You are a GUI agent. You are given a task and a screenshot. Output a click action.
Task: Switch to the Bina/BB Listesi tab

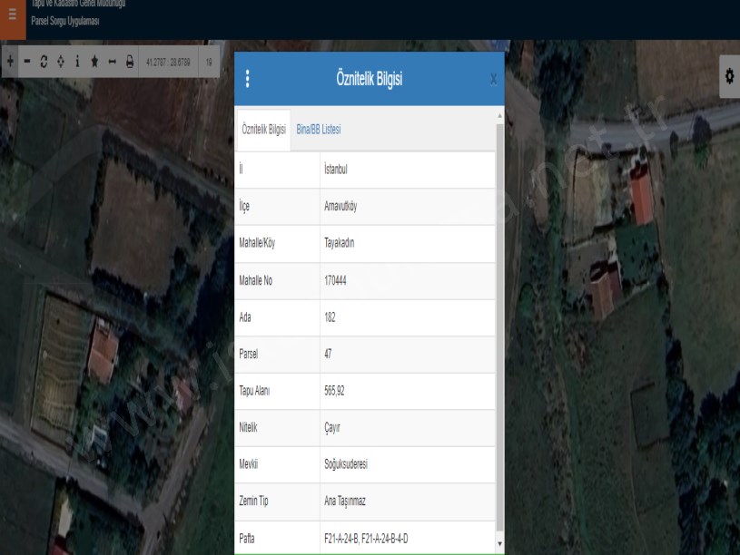(x=318, y=130)
